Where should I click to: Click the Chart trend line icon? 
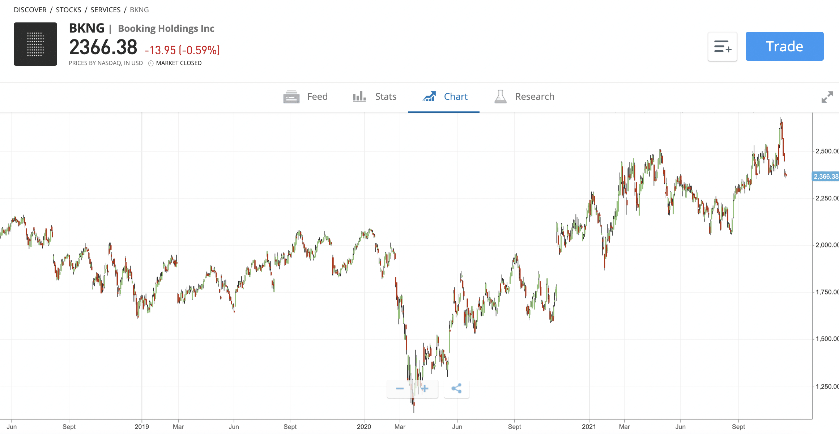[429, 97]
